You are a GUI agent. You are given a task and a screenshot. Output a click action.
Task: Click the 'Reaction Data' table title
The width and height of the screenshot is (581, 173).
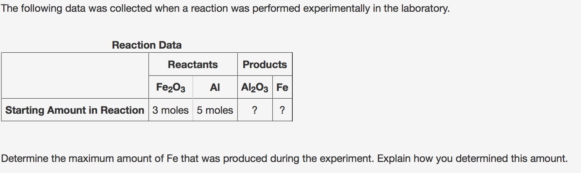pos(147,45)
